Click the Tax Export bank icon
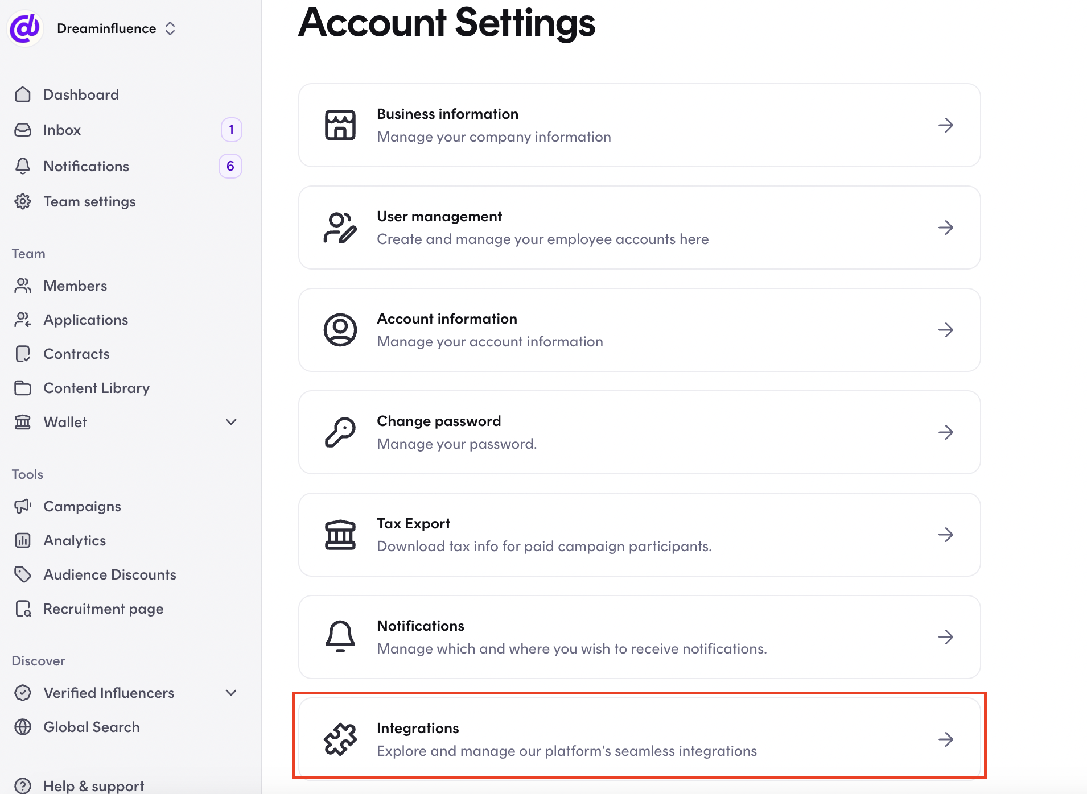 click(x=340, y=535)
